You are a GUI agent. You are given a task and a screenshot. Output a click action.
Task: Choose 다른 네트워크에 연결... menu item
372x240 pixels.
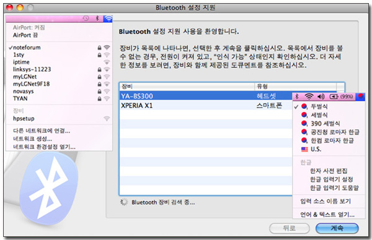click(59, 131)
